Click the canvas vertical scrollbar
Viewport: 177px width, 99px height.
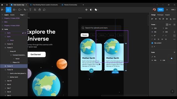(x=148, y=20)
